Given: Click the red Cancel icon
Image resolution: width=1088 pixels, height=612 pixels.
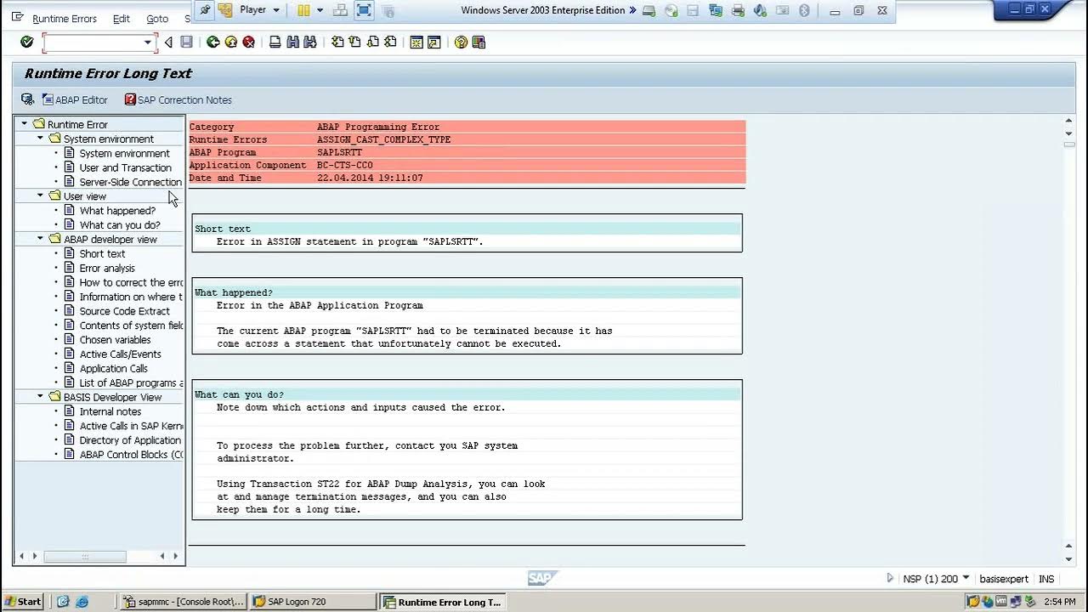Looking at the screenshot, I should (x=248, y=42).
